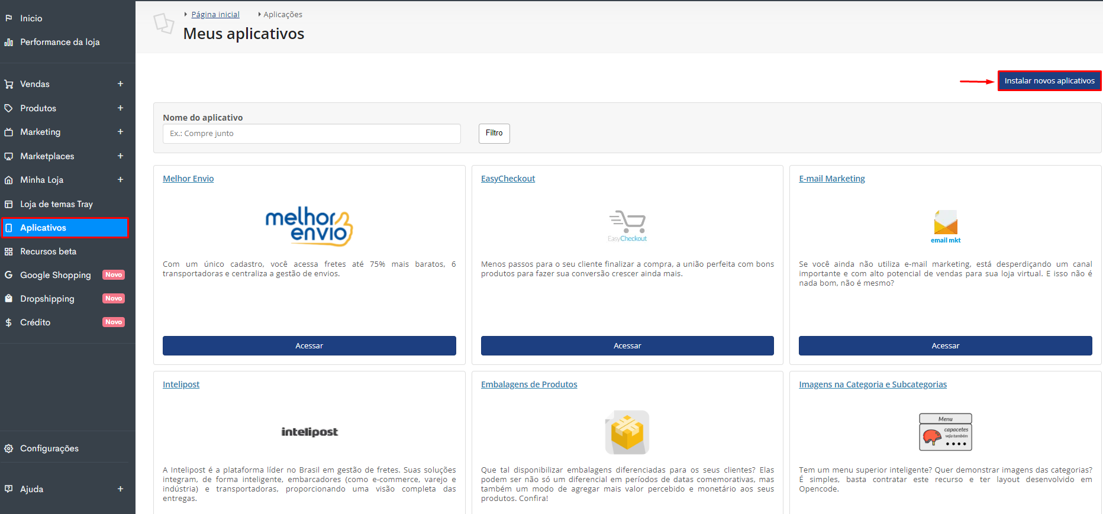This screenshot has width=1103, height=514.
Task: Click the Meus aplicativos page heading
Action: click(x=244, y=34)
